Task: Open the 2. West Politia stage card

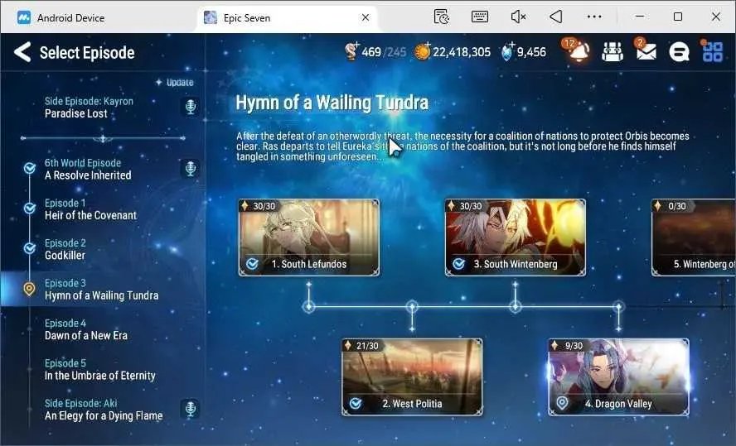Action: 412,377
